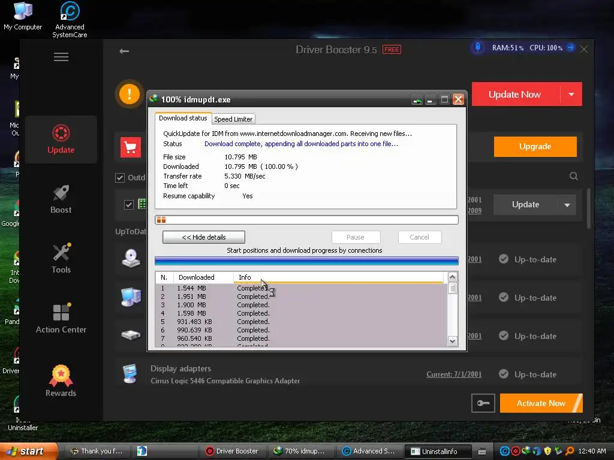This screenshot has height=460, width=614.
Task: Switch to the Speed Limiter tab
Action: [233, 119]
